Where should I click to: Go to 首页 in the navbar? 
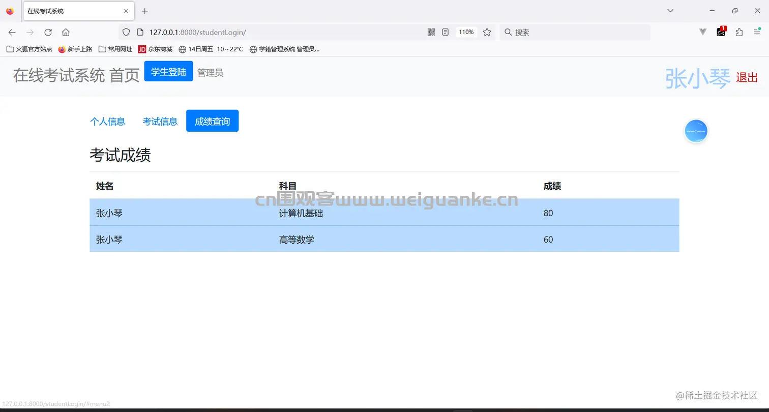tap(125, 75)
